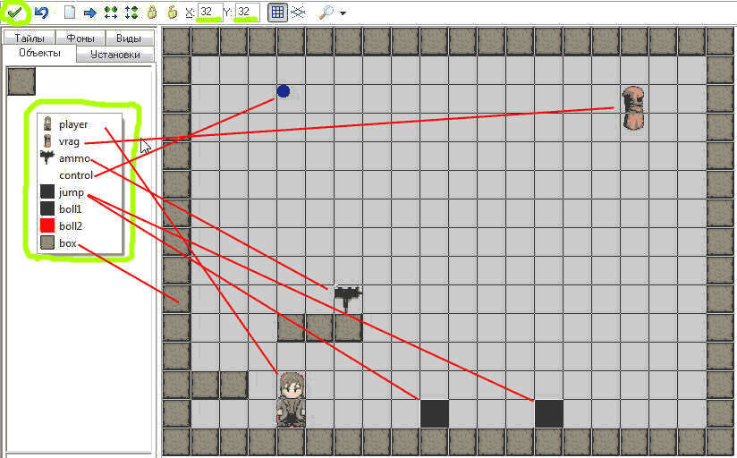Switch to the Тайлы tab
Viewport: 737px width, 458px height.
[30, 38]
